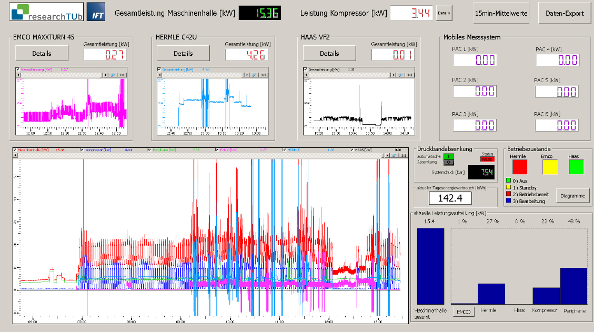Click the HERMLE chart 1:1 reset icon

coord(264,75)
